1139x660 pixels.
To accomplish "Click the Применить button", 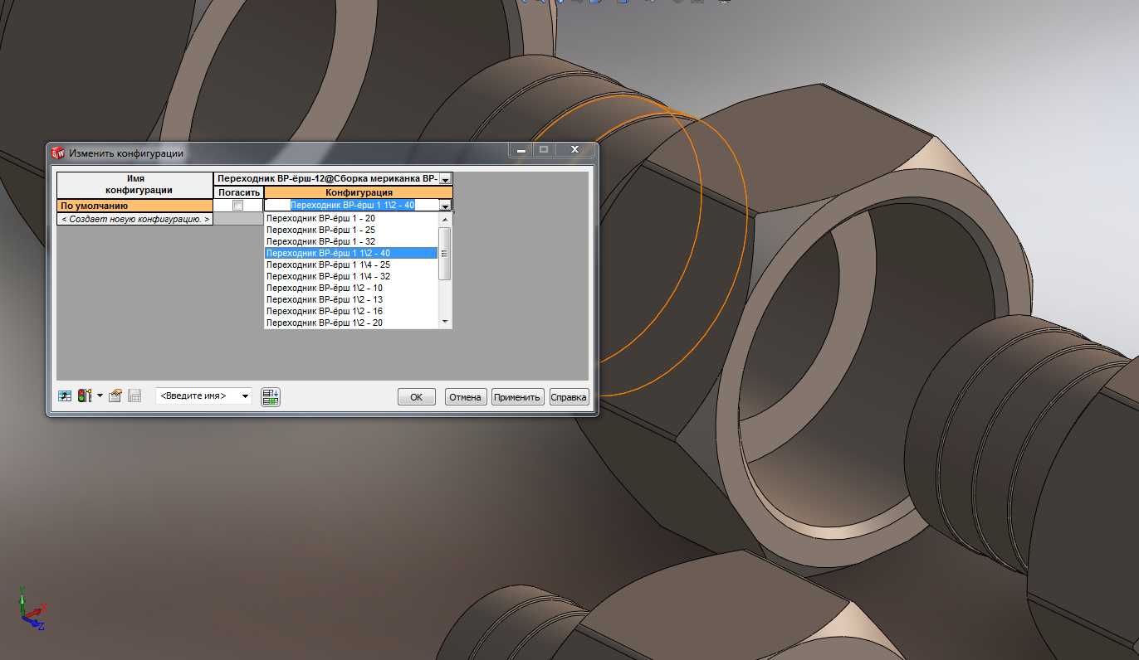I will (x=517, y=397).
